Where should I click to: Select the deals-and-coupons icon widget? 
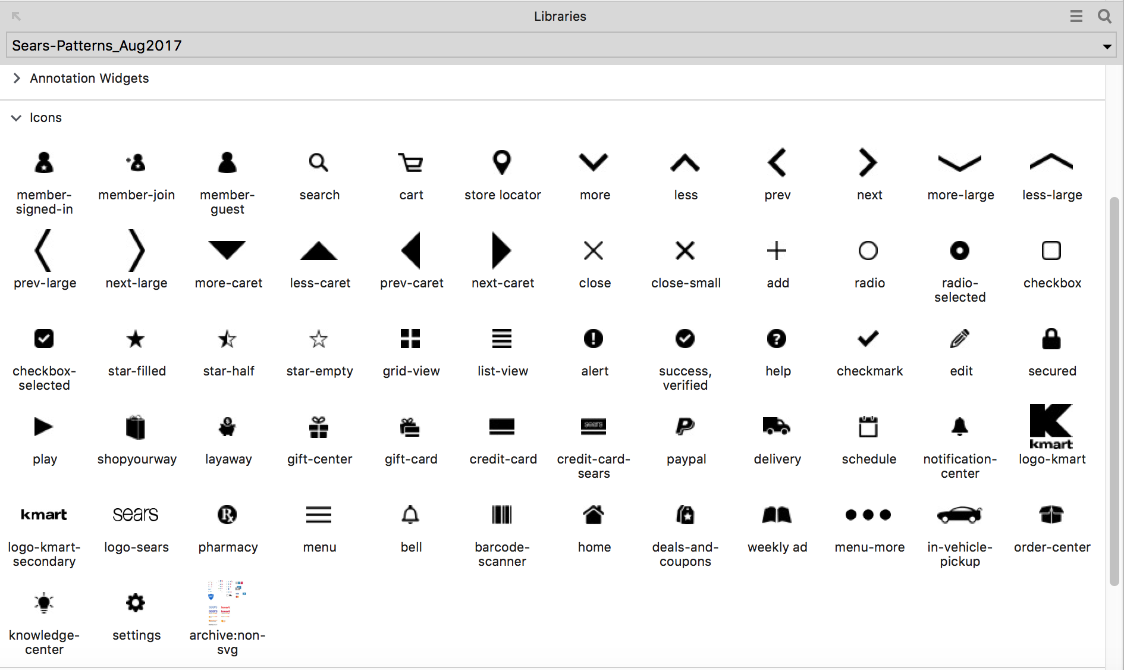click(685, 515)
